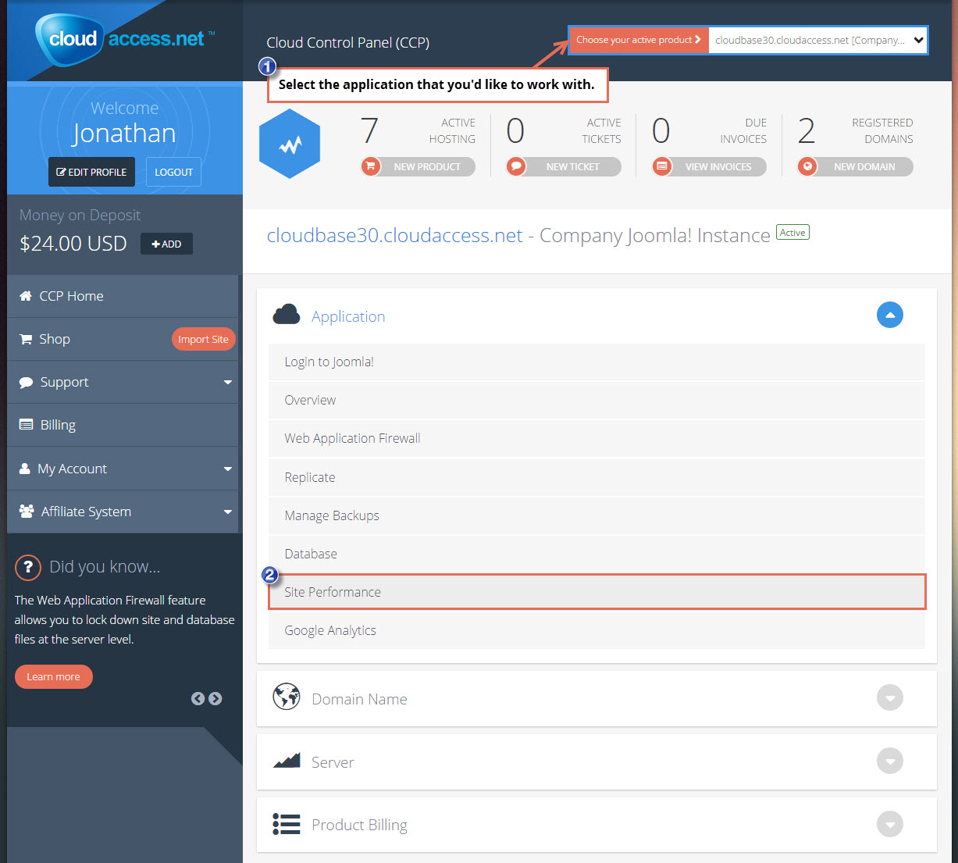
Task: Click the chart icon in Server section
Action: 287,760
